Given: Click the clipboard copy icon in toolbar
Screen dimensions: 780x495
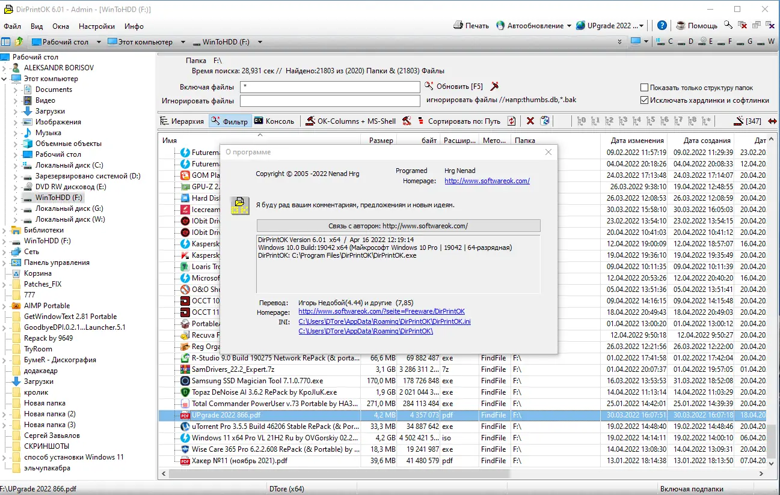Looking at the screenshot, I should point(545,121).
